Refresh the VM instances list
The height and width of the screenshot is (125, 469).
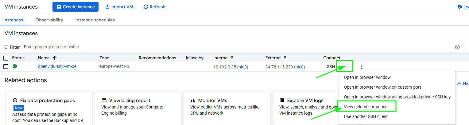click(154, 7)
